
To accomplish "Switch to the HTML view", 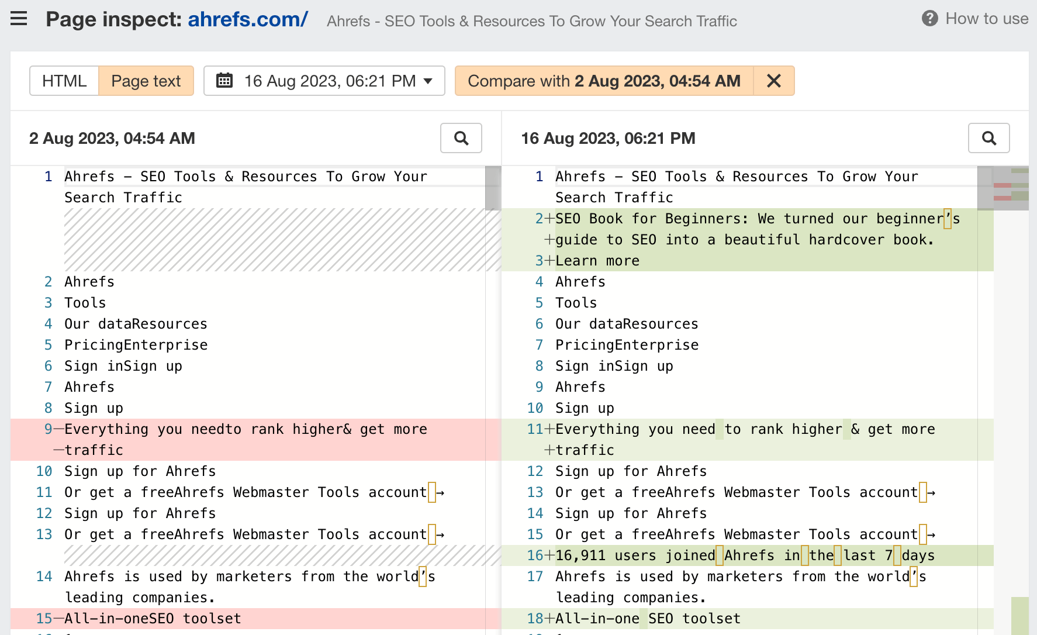I will coord(64,81).
